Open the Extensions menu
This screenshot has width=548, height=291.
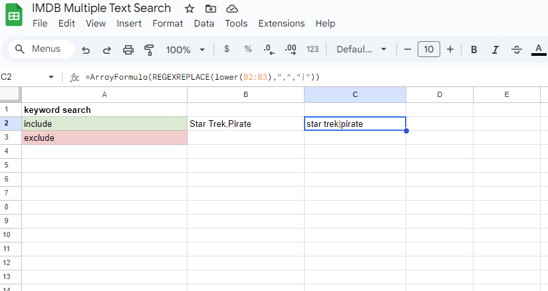[281, 23]
